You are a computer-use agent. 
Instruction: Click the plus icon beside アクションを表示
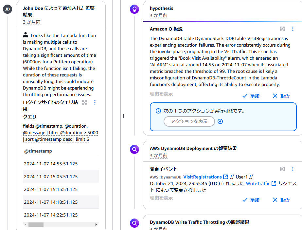click(x=220, y=121)
